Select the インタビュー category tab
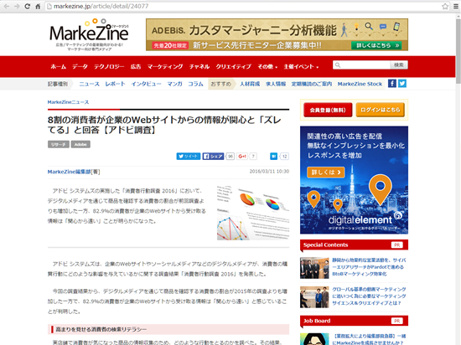Image resolution: width=461 pixels, height=345 pixels. pyautogui.click(x=146, y=84)
